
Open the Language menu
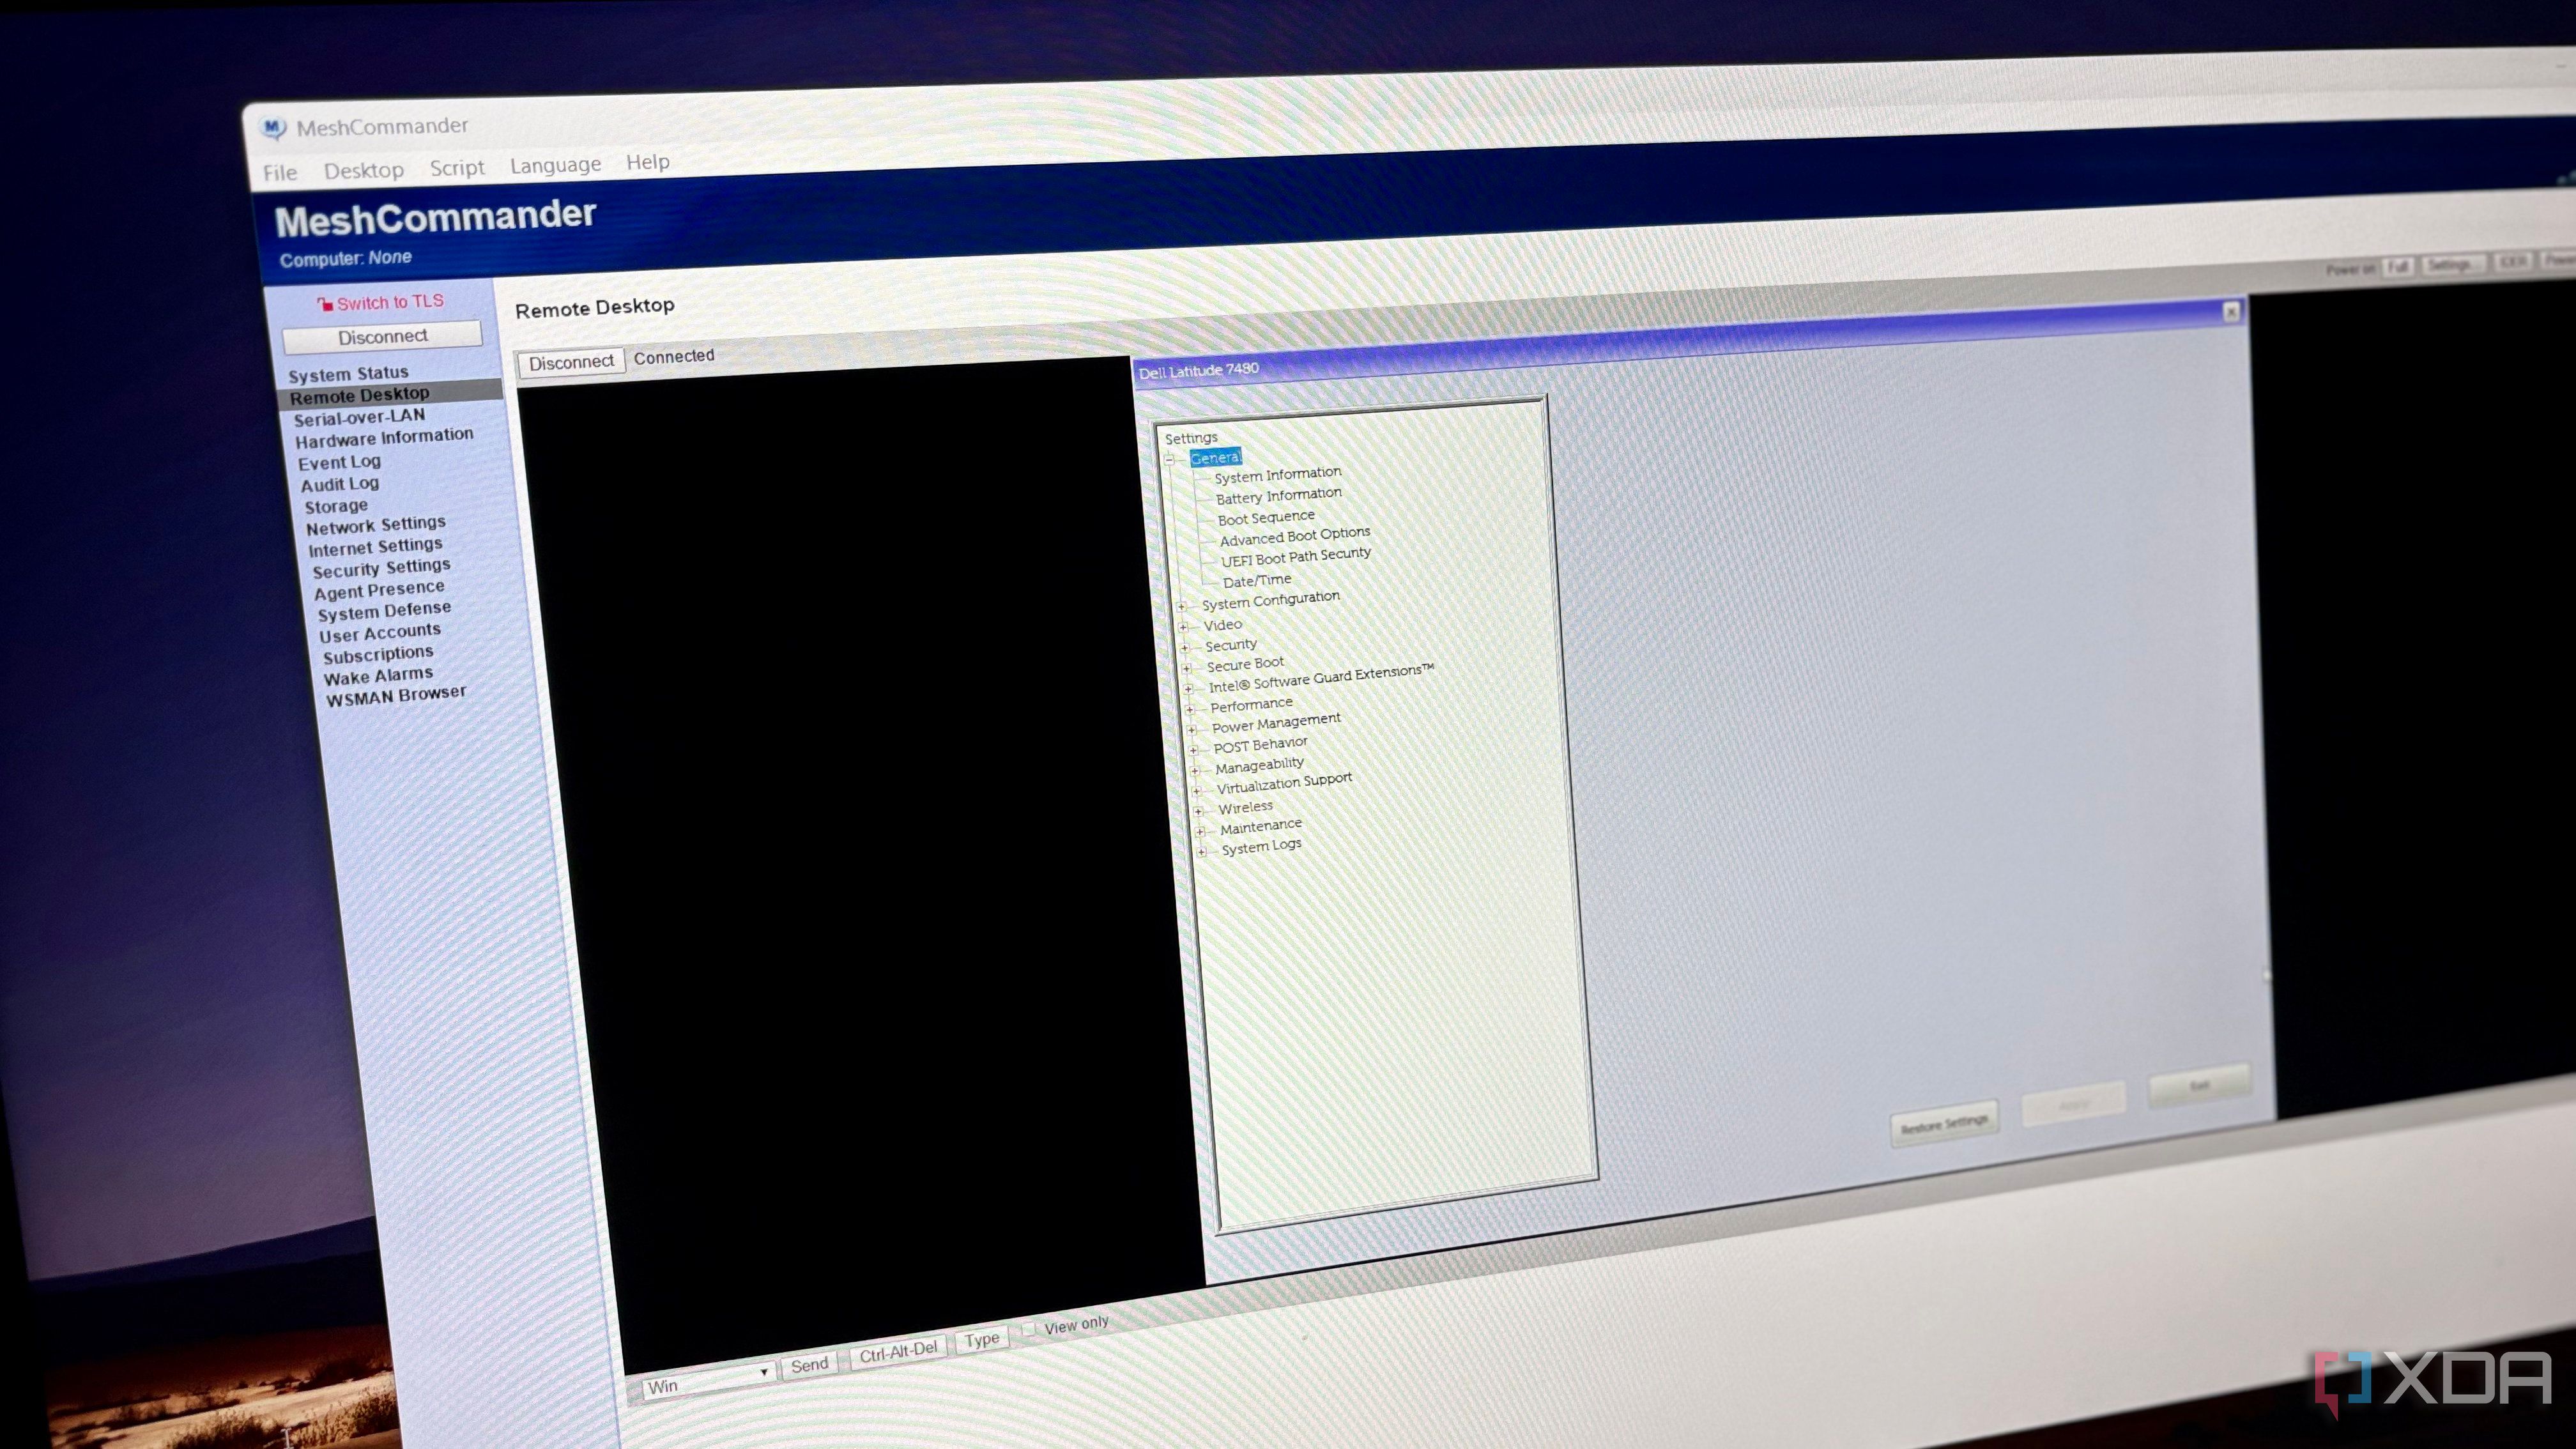click(555, 165)
